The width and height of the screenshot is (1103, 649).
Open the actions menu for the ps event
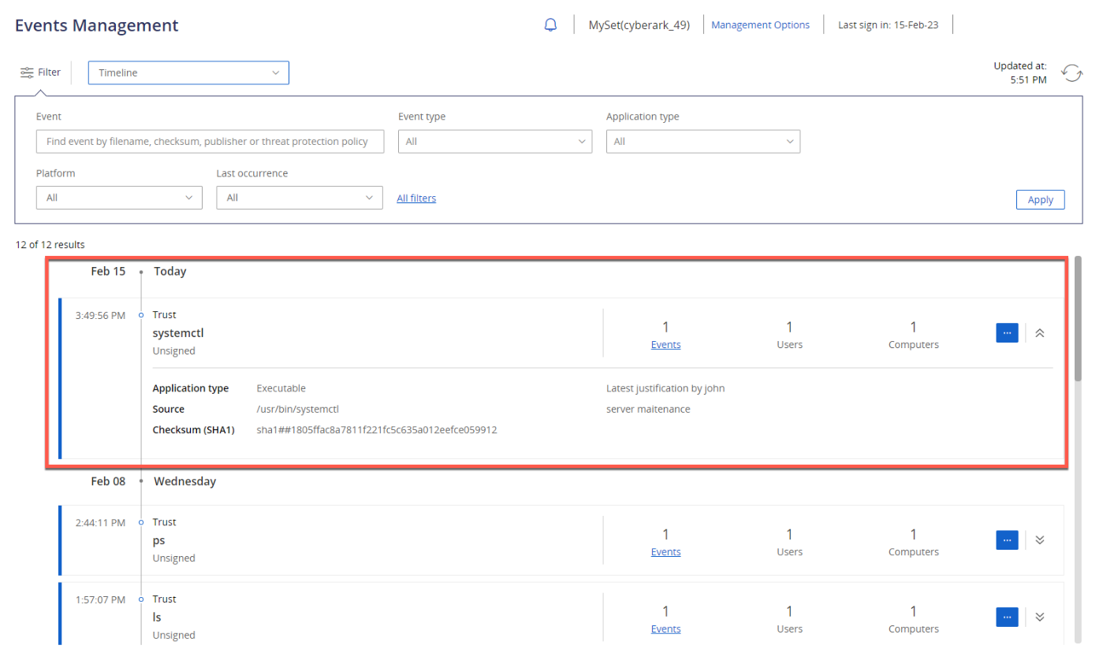1007,540
